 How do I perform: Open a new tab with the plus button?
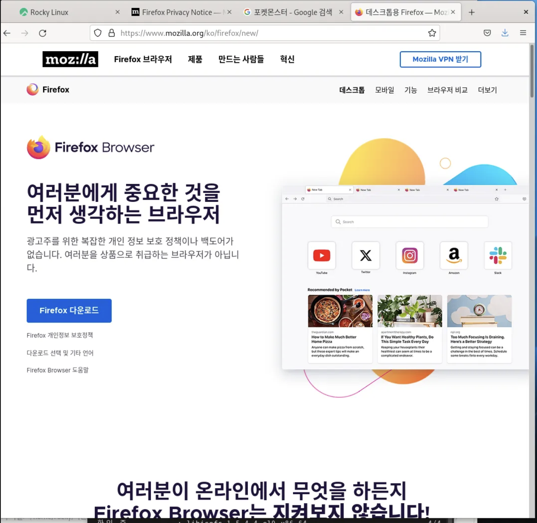(471, 12)
